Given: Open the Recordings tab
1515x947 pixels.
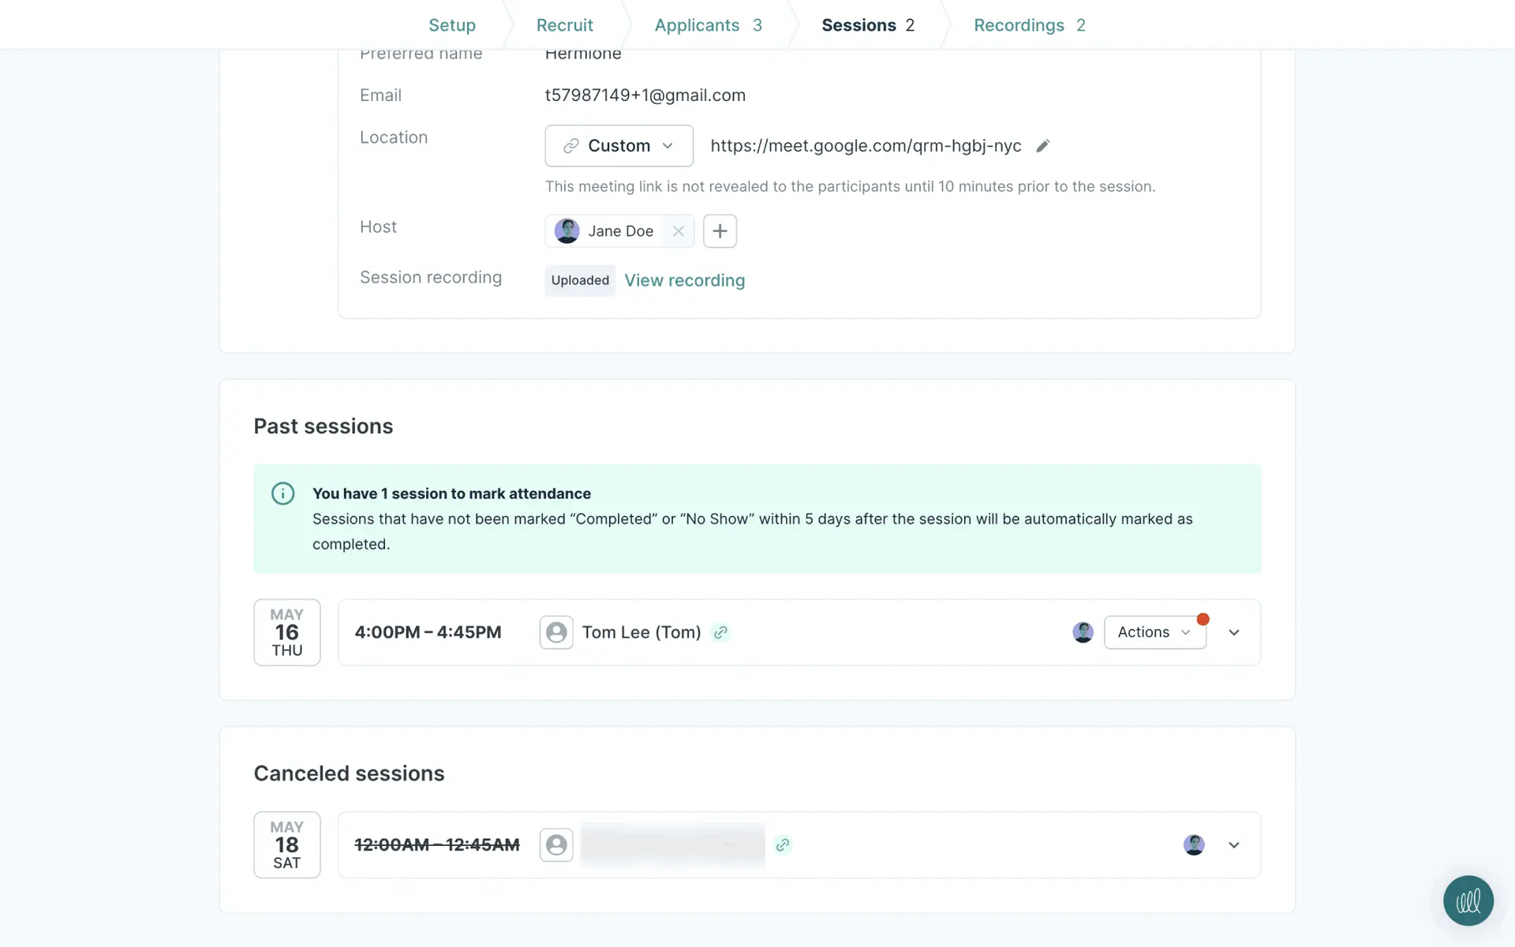Looking at the screenshot, I should 1029,25.
